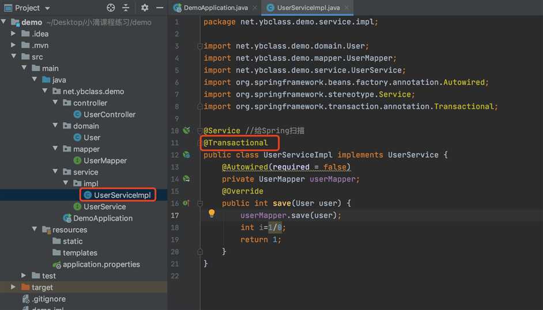Expand the .idea folder
This screenshot has width=543, height=310.
13,33
